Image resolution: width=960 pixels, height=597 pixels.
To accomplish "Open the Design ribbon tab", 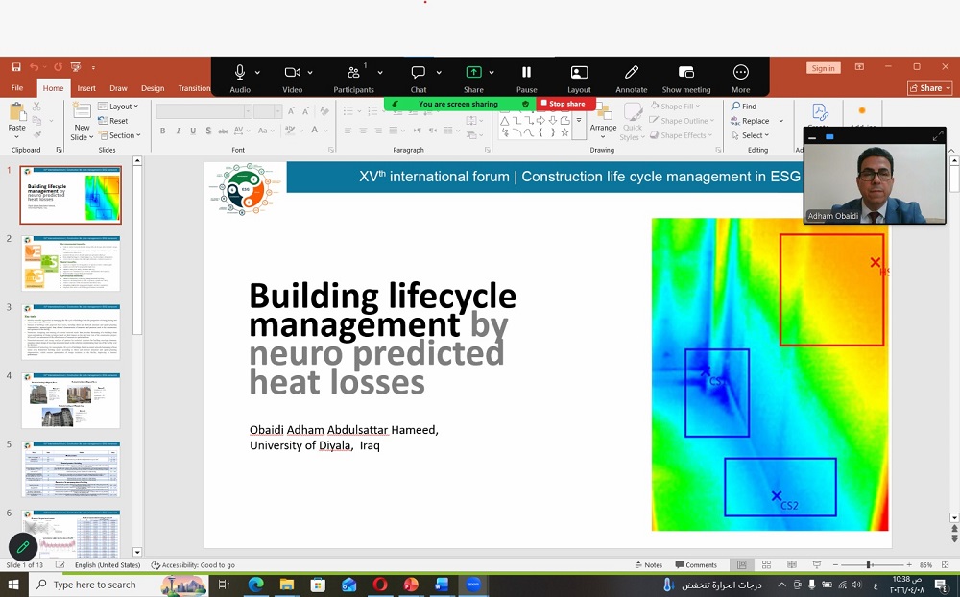I will 153,88.
